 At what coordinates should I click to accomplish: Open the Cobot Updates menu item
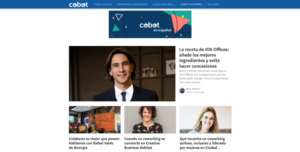(103, 4)
